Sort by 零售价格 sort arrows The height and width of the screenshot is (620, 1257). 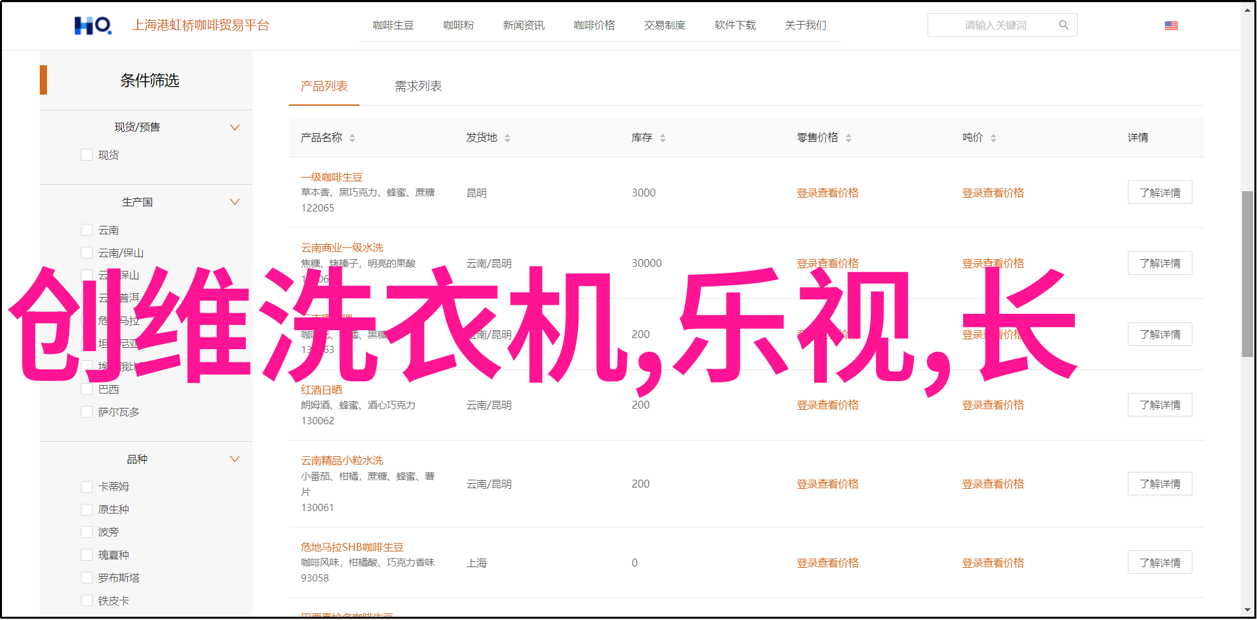click(x=849, y=138)
